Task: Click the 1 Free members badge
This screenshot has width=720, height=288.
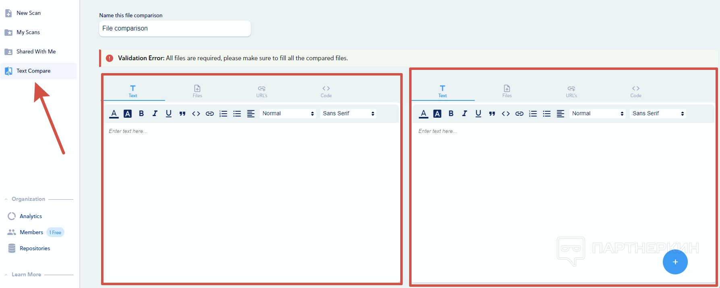Action: pos(55,232)
